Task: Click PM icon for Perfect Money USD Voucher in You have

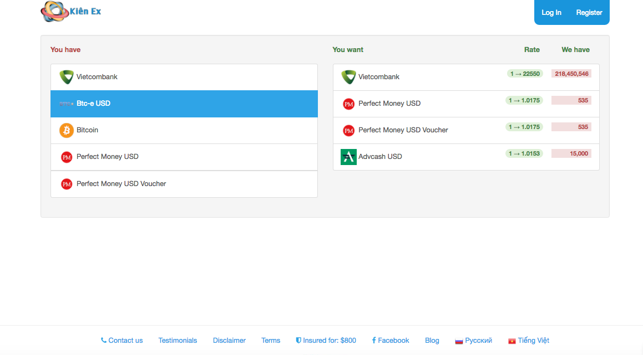Action: click(67, 184)
